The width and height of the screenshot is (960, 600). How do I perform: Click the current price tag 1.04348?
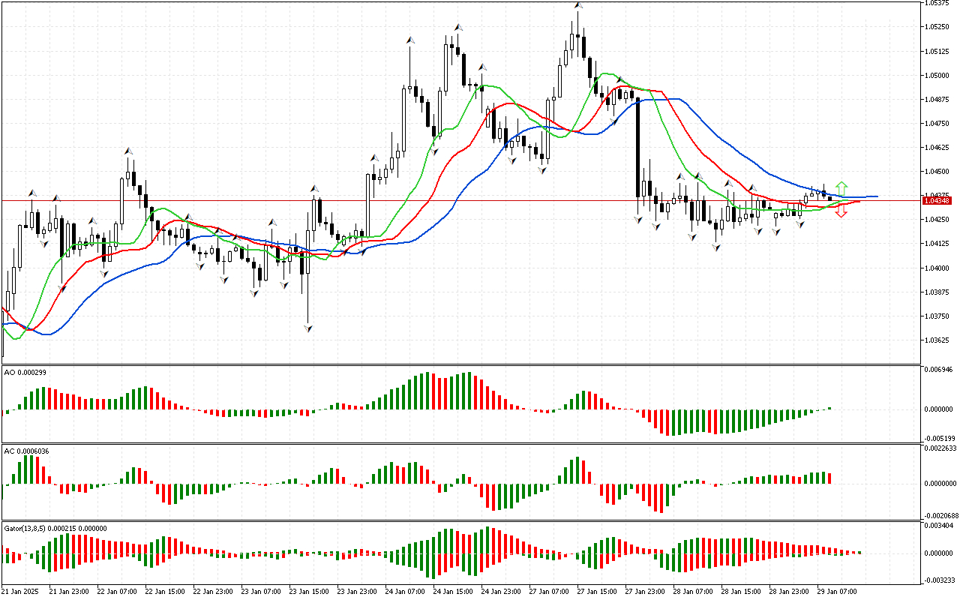coord(937,201)
